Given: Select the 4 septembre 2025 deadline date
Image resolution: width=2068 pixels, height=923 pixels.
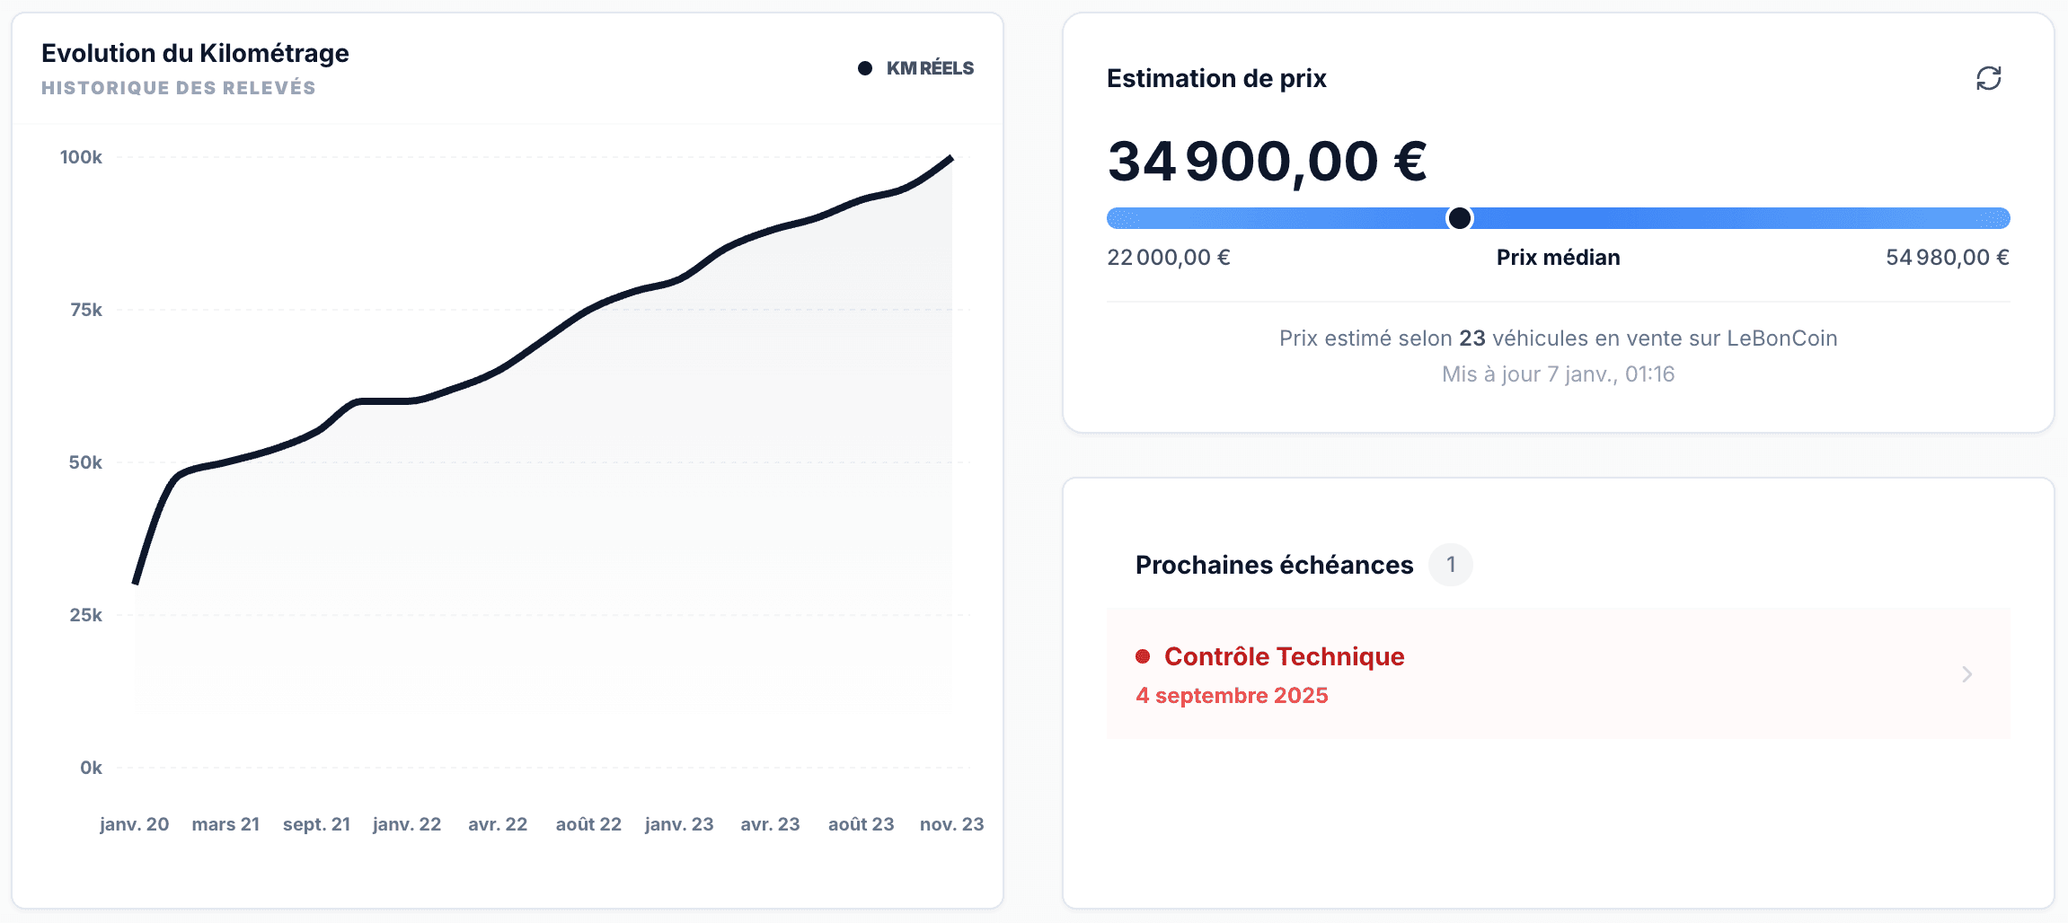Looking at the screenshot, I should click(x=1233, y=695).
